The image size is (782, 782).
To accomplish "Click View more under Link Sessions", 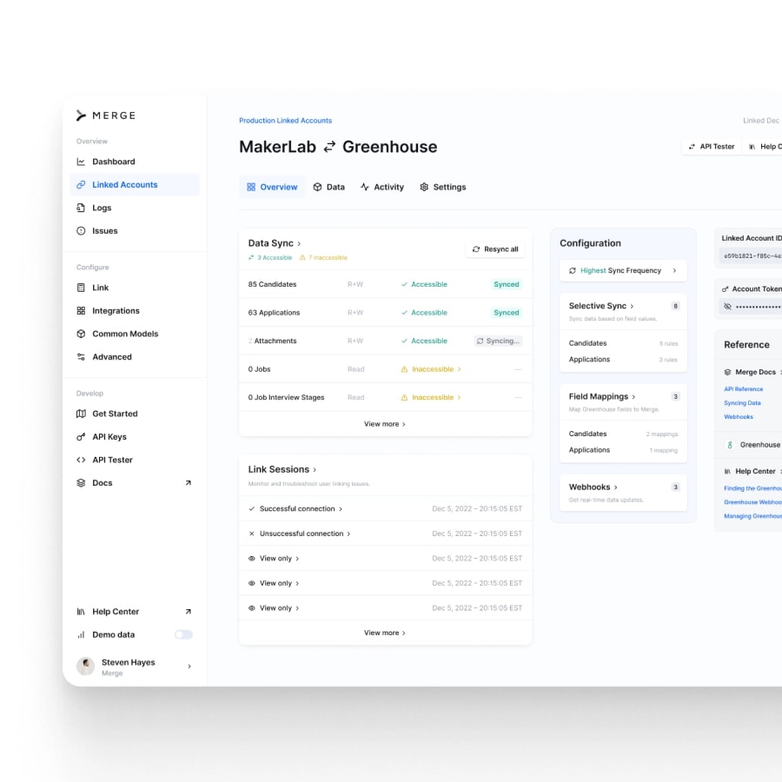I will (x=385, y=633).
